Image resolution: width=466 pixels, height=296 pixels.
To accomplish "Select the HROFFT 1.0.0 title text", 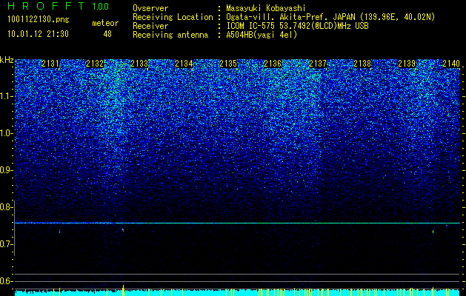I will 59,6.
